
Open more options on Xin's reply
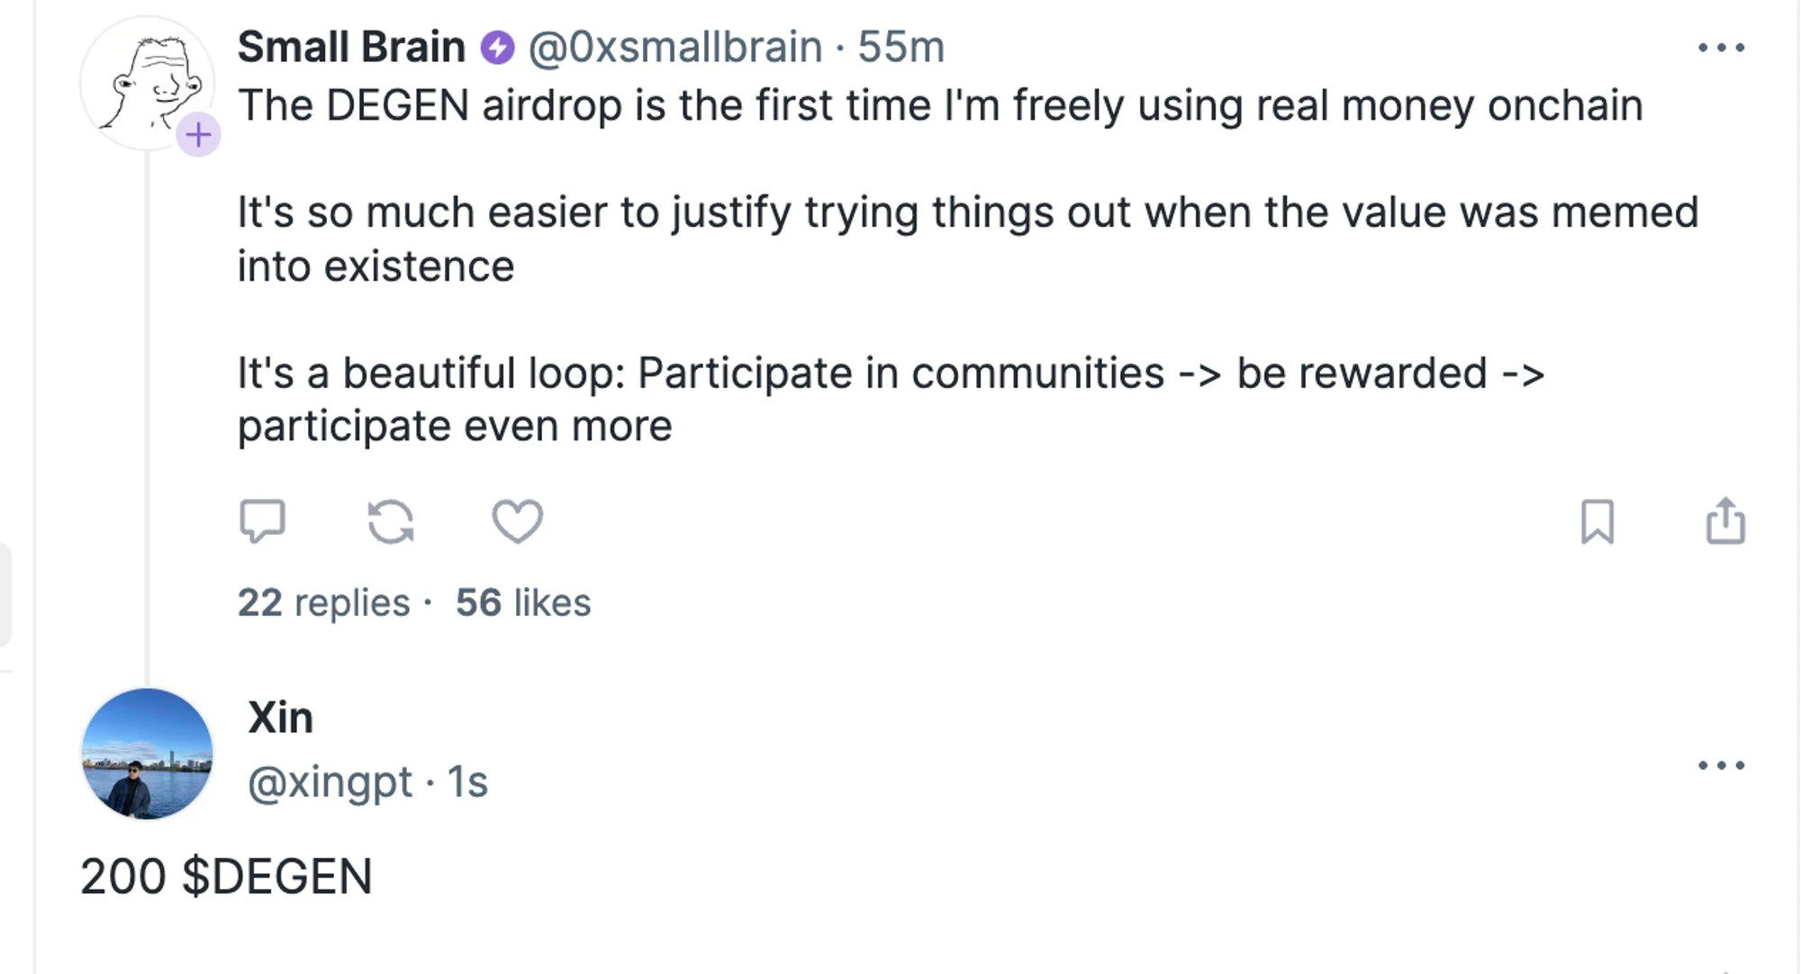(1721, 765)
